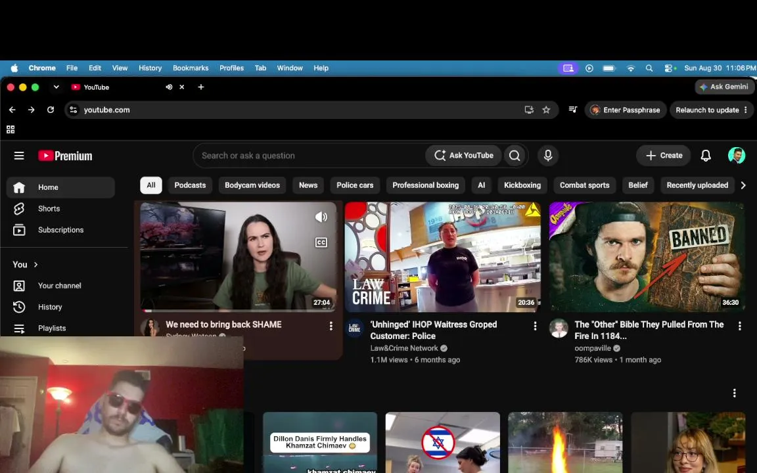The height and width of the screenshot is (473, 757).
Task: Select the All filter chip
Action: (x=151, y=185)
